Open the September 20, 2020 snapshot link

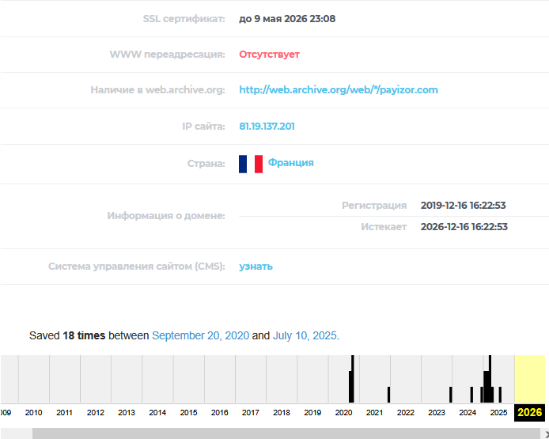(x=200, y=335)
